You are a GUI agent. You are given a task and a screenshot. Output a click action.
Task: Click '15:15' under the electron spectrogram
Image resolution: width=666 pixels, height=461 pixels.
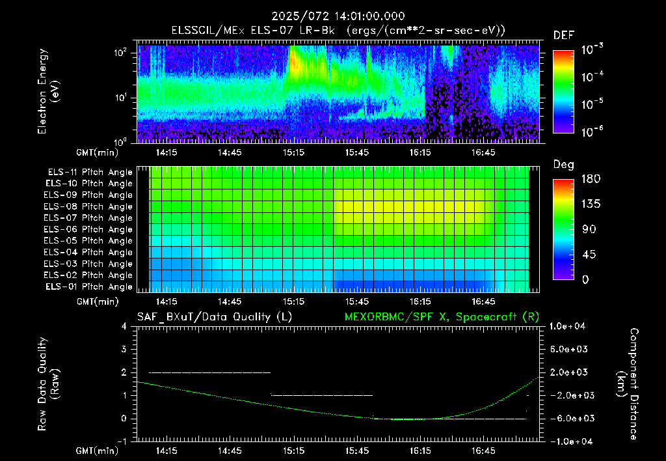click(293, 152)
